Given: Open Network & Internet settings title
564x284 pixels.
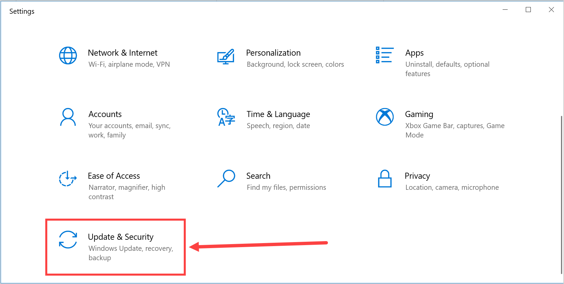Looking at the screenshot, I should pos(123,53).
